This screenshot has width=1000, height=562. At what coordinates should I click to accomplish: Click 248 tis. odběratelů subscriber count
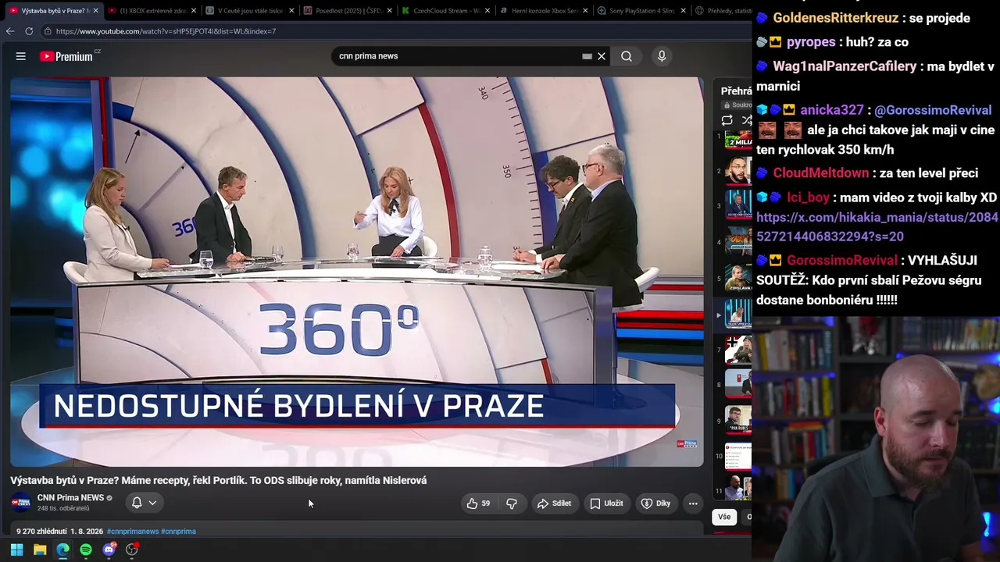63,509
